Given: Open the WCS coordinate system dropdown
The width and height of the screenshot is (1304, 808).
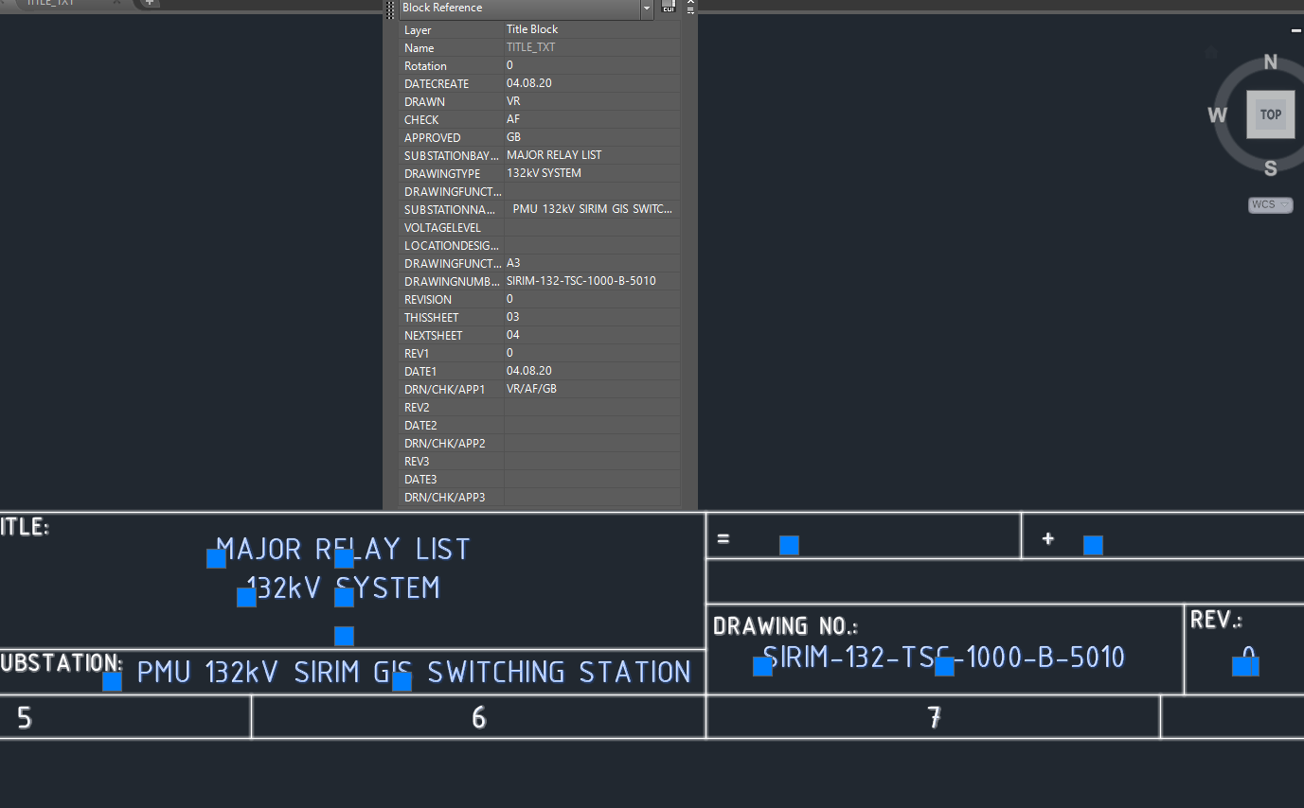Looking at the screenshot, I should coord(1271,204).
